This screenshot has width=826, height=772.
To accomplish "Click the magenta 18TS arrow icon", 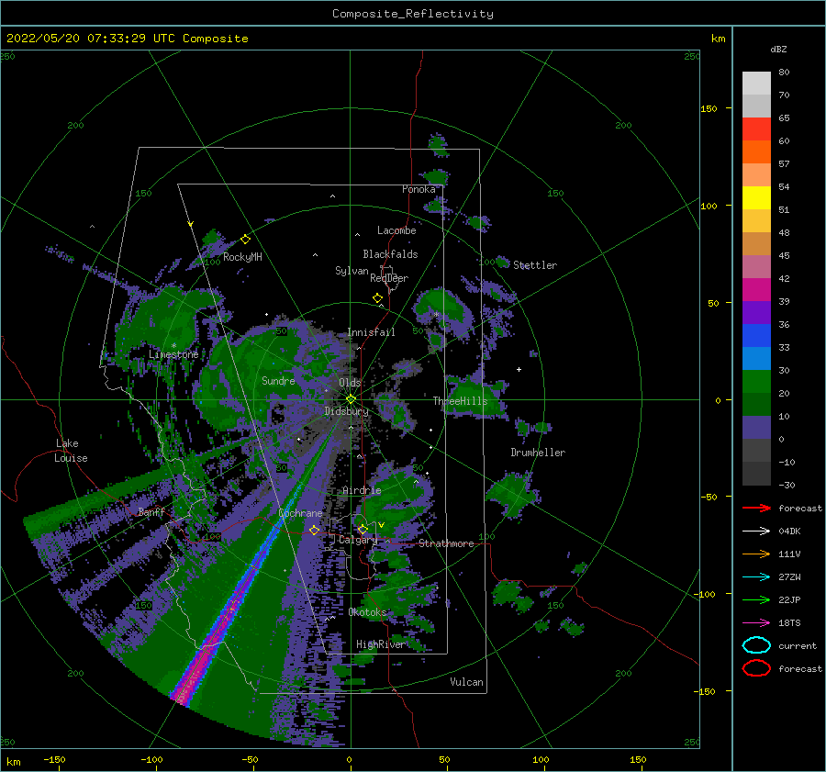I will point(756,623).
